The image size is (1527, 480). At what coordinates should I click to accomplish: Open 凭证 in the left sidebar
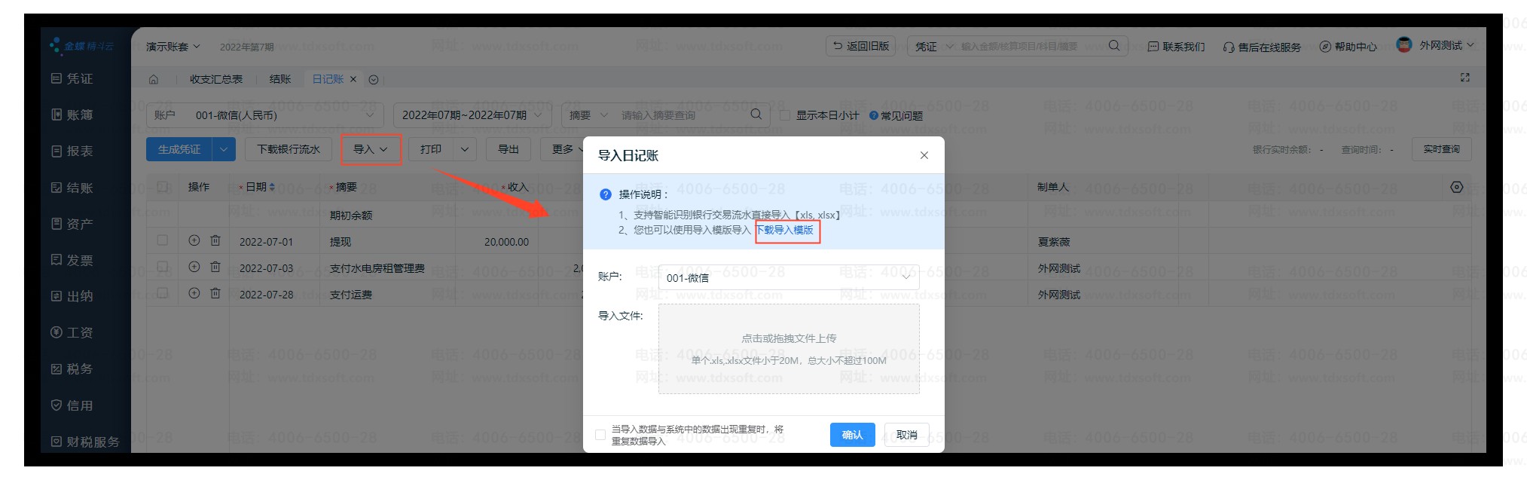click(x=72, y=78)
